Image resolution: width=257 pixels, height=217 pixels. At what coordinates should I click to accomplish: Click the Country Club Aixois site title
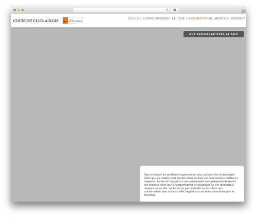[36, 21]
